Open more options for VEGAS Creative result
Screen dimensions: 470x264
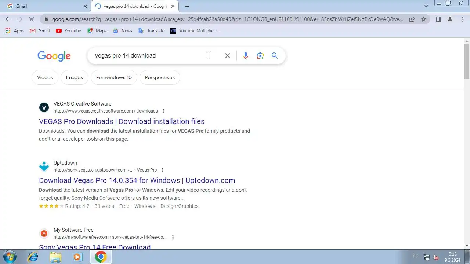(x=163, y=111)
